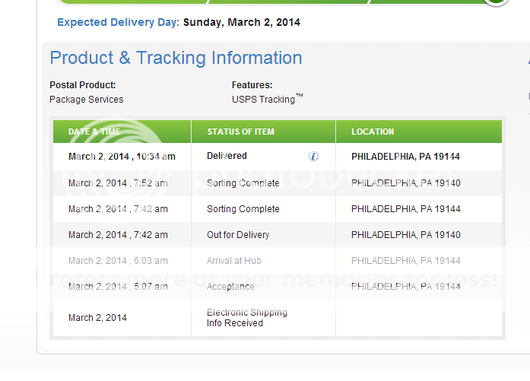Click the Sorting Complete row at 7:52 am
The image size is (530, 381).
pyautogui.click(x=278, y=183)
